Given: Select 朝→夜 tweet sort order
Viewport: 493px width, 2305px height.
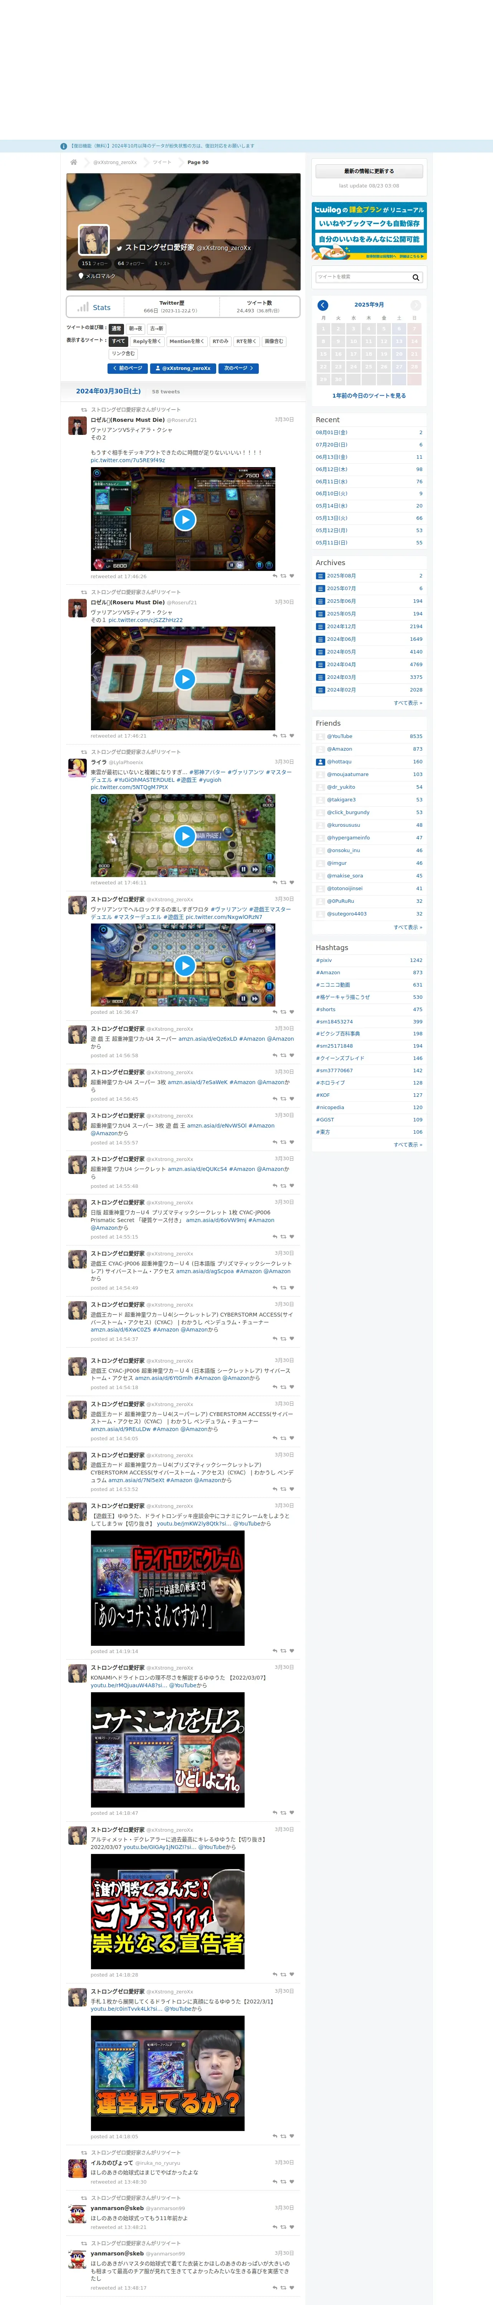Looking at the screenshot, I should point(135,328).
